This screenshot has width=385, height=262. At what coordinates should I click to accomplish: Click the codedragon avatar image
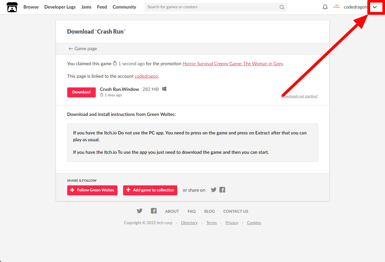point(337,7)
